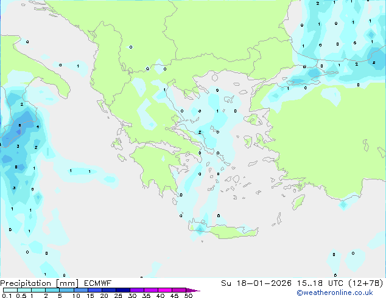386x298 pixels.
Task: Pick the 45–50 mm legend swatch
Action: pos(179,290)
